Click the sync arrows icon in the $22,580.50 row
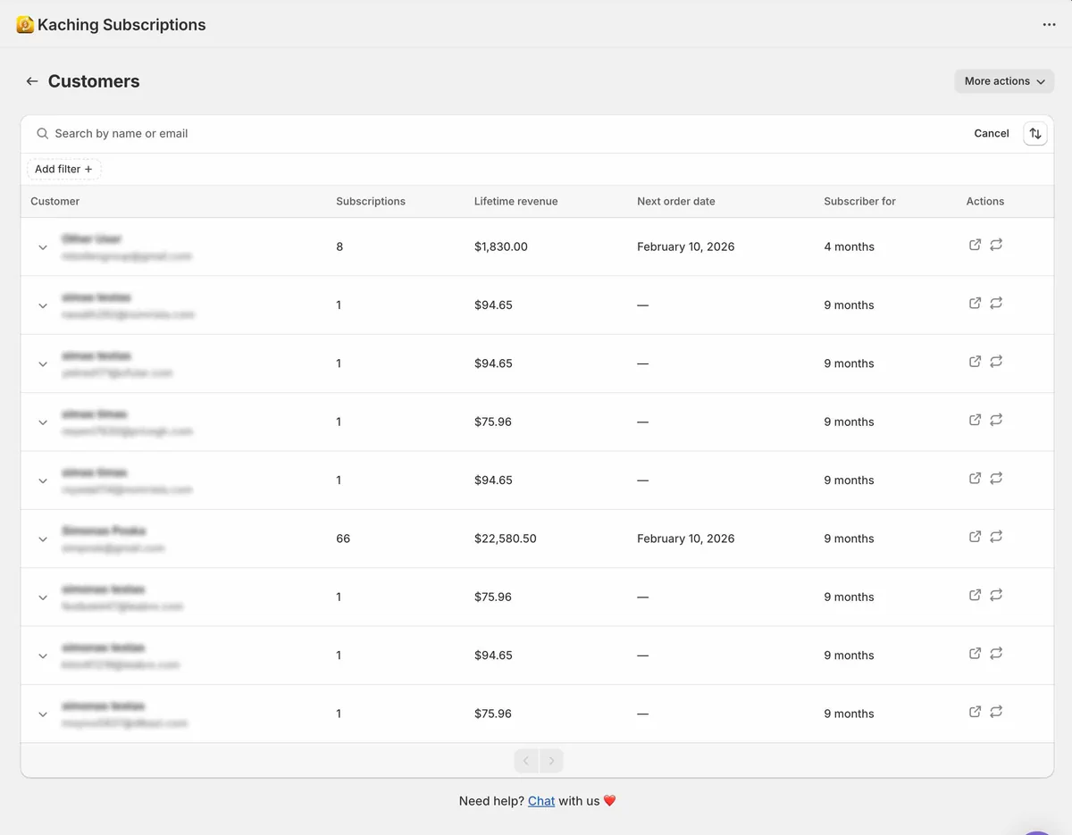Image resolution: width=1072 pixels, height=835 pixels. pos(996,537)
